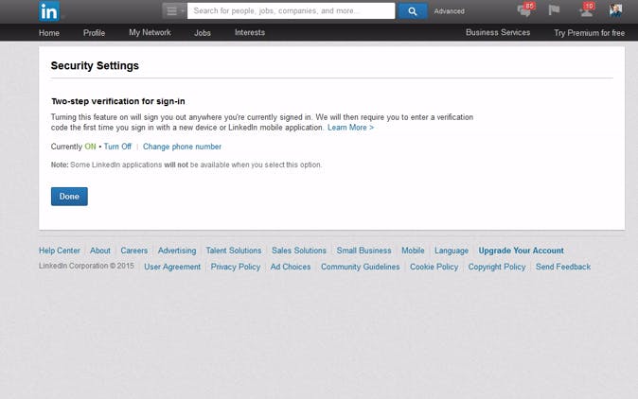Follow the Learn More link
638x399 pixels.
pyautogui.click(x=351, y=128)
